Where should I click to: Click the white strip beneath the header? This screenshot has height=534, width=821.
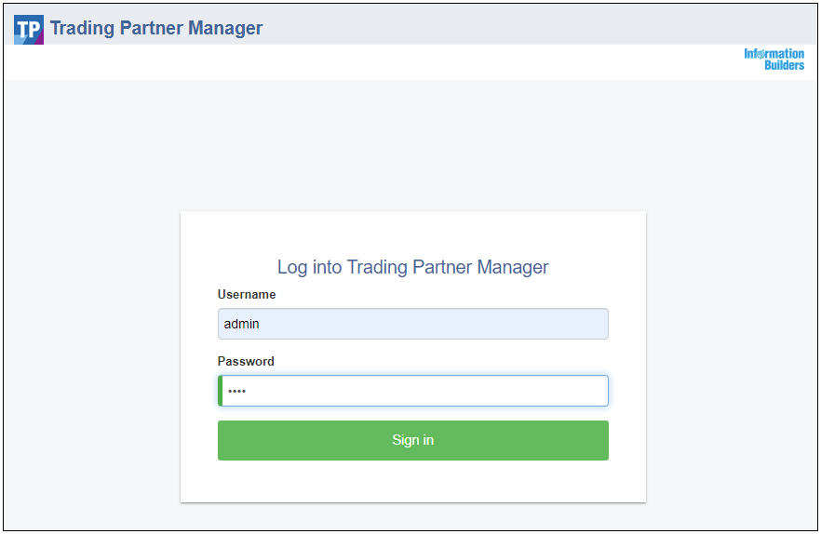[x=367, y=61]
